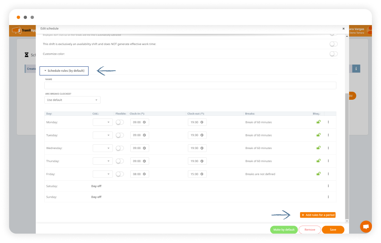Click Make by default button
This screenshot has height=243, width=381.
(284, 230)
